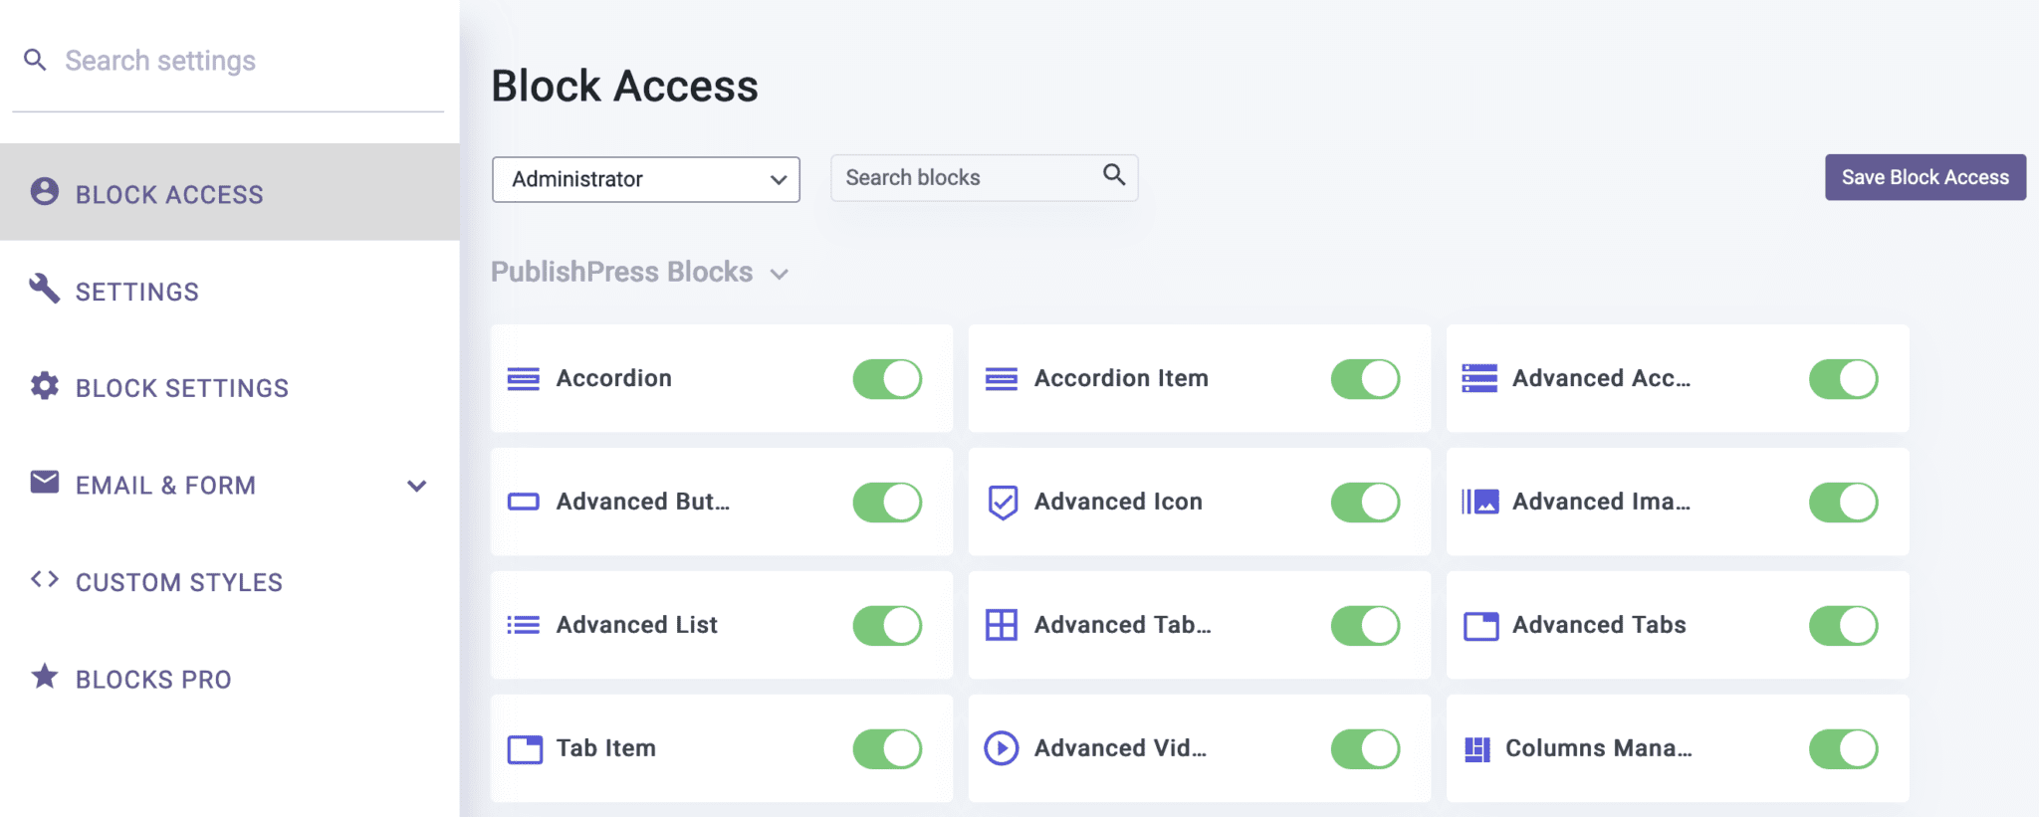Click the PublishPress Blocks heading text

(621, 272)
